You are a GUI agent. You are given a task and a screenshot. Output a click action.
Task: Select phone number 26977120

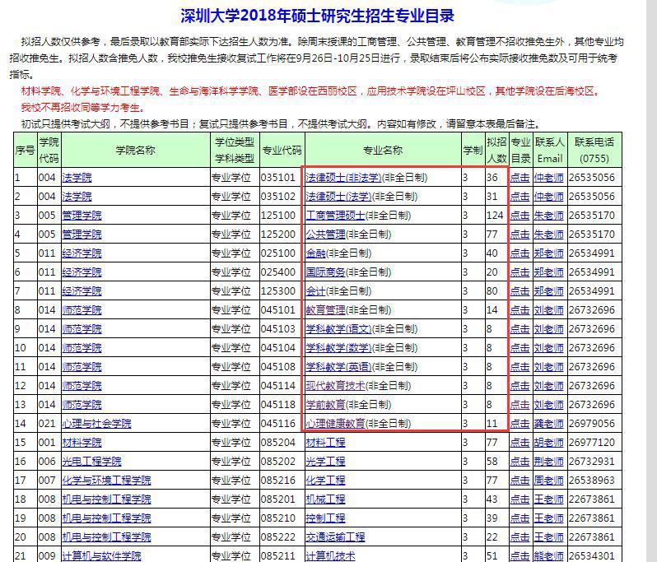point(592,442)
